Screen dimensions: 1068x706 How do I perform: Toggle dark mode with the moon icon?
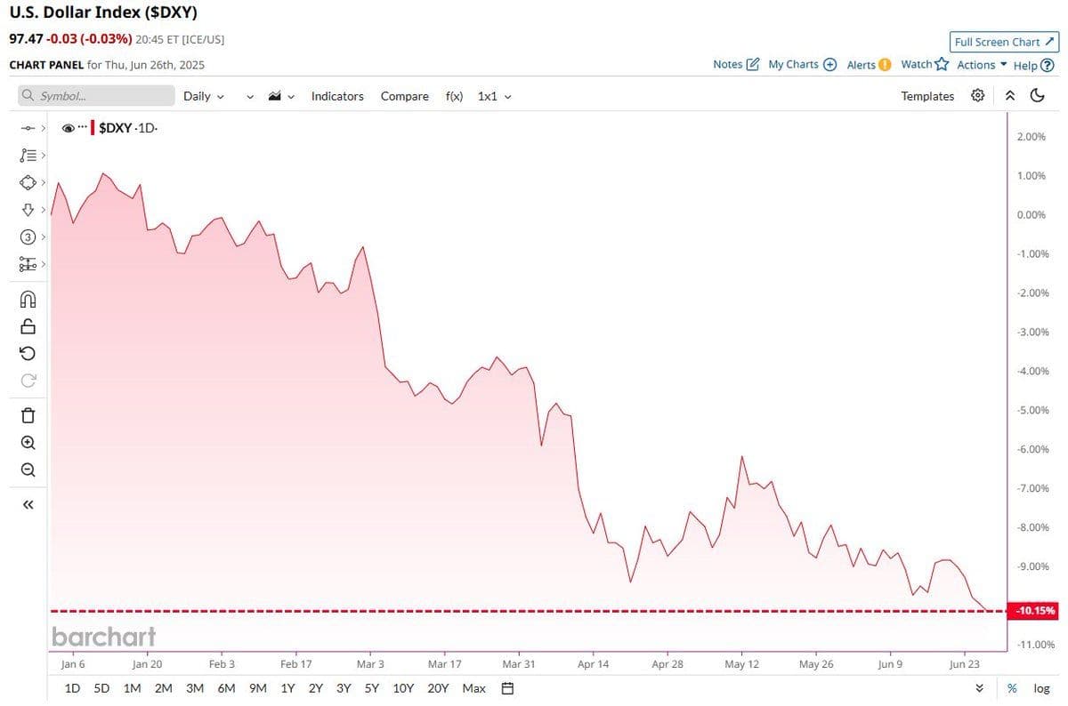click(1037, 96)
